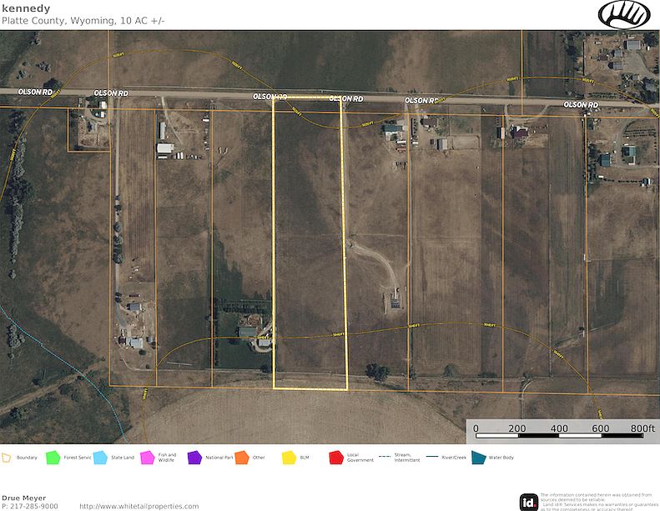Select the orange Other legend swatch
Screen dimensions: 660x511
242,457
